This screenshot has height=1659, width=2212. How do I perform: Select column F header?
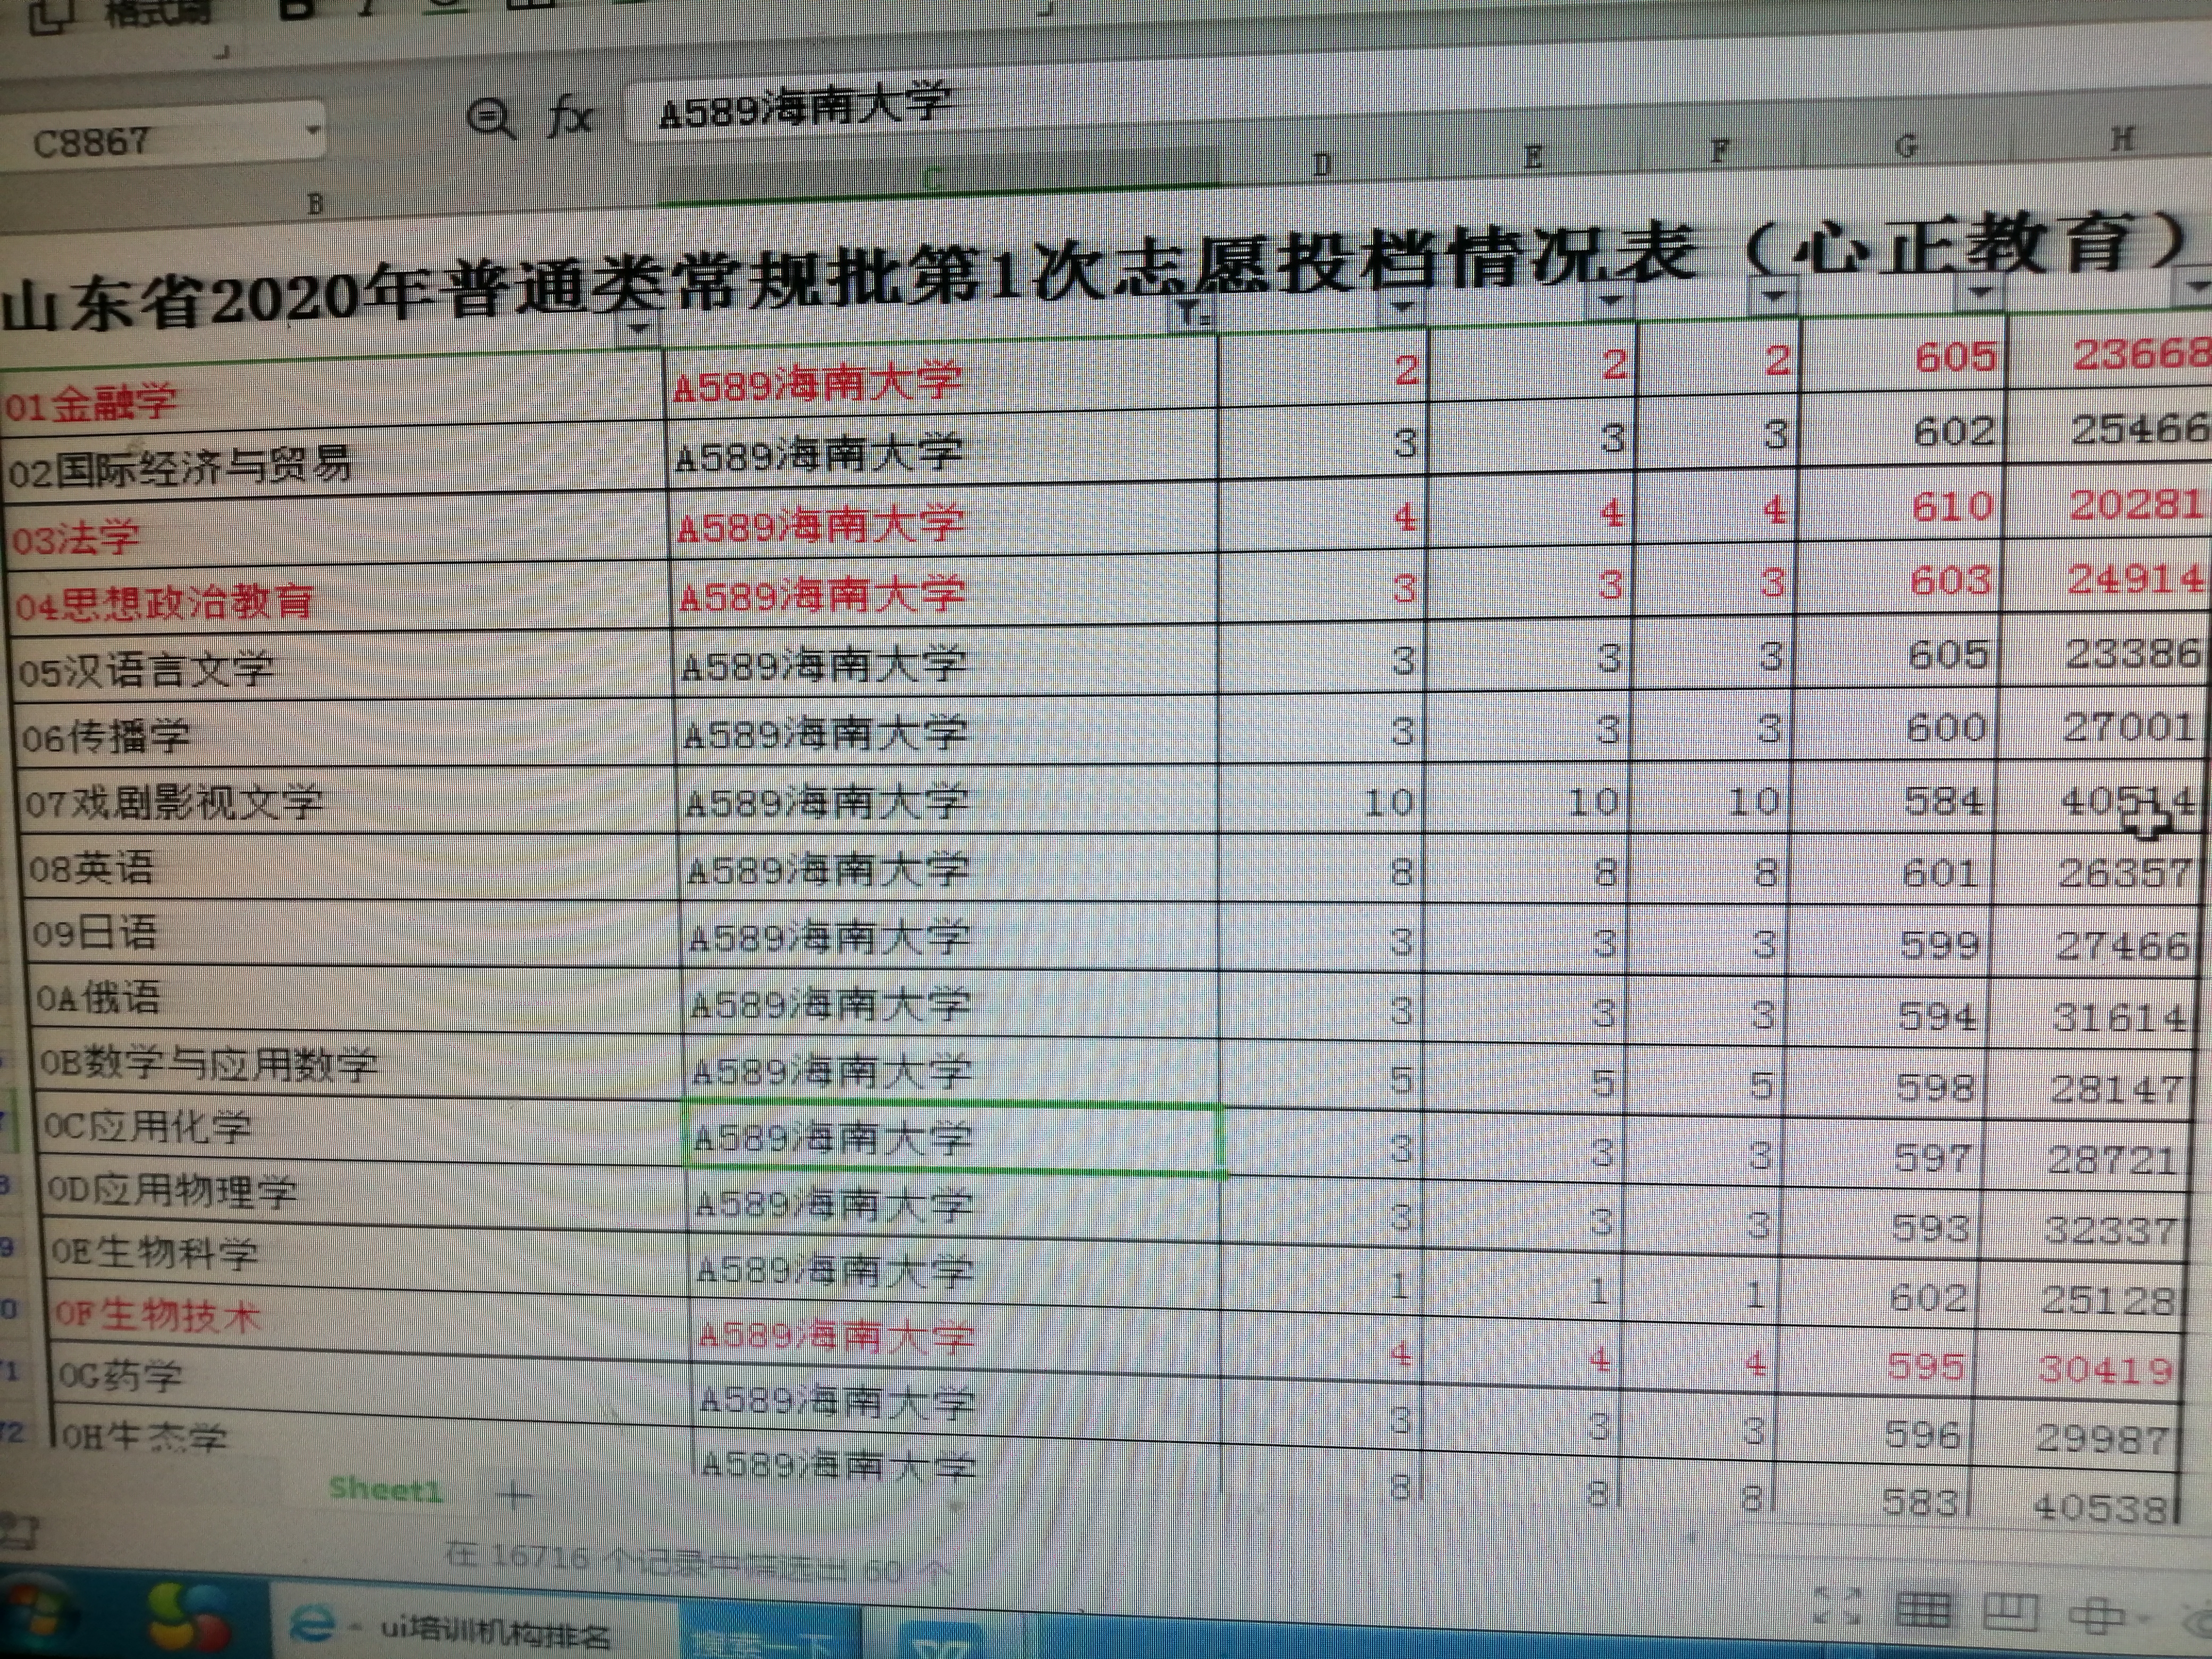click(x=1719, y=152)
